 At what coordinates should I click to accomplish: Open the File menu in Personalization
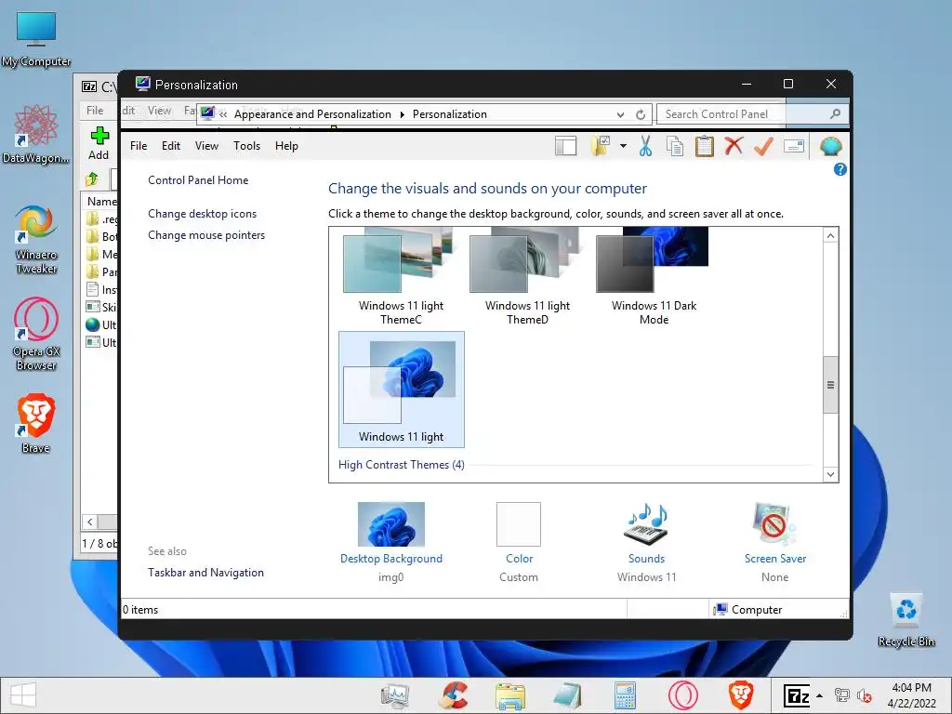click(139, 146)
